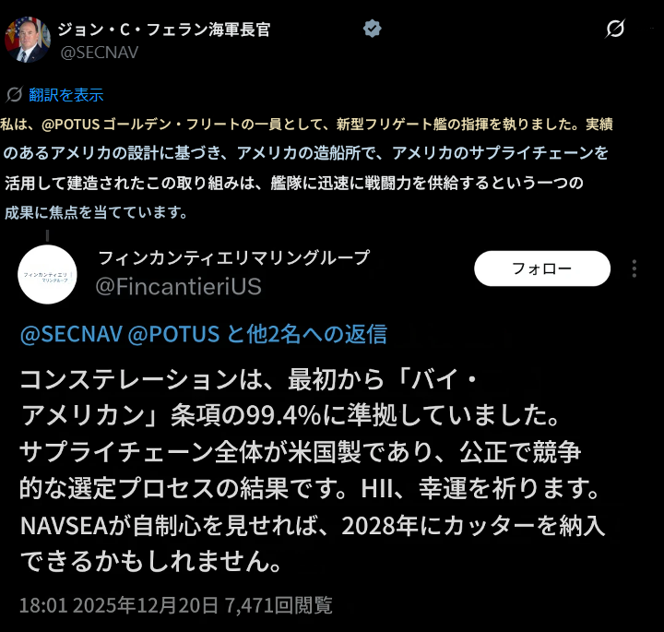Image resolution: width=664 pixels, height=632 pixels.
Task: Click the reply text starting with コンステレーション
Action: point(313,471)
